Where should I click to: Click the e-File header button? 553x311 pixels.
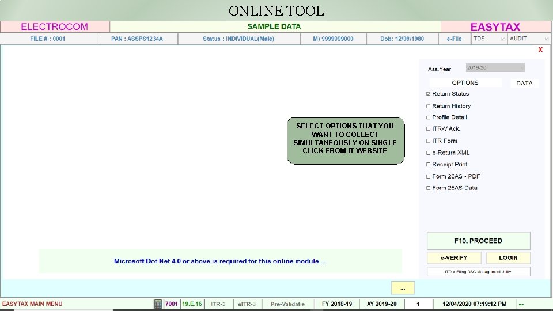pos(454,39)
